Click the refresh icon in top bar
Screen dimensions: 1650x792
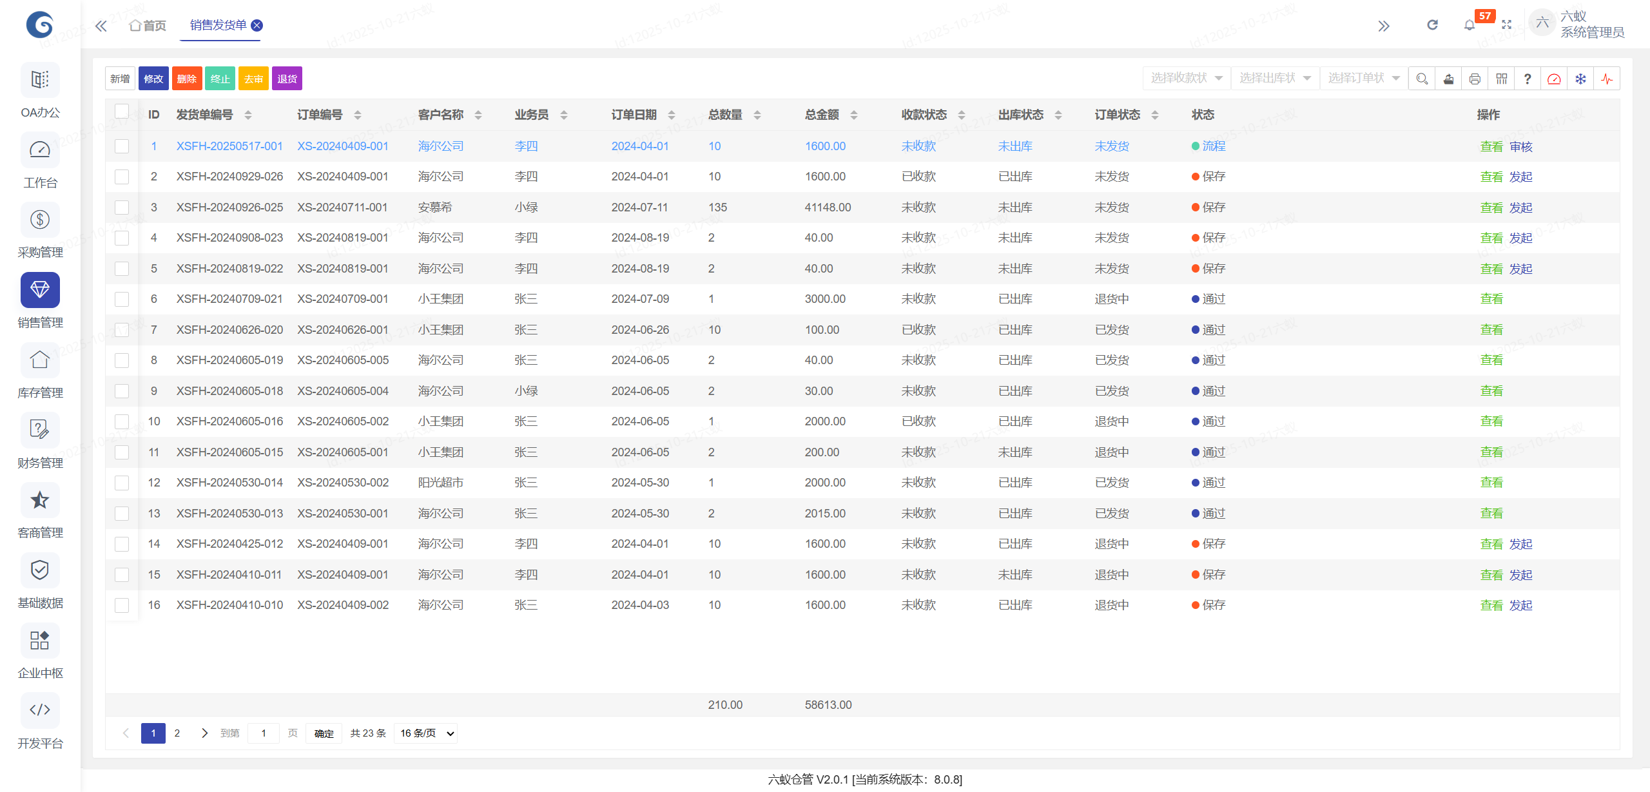pyautogui.click(x=1432, y=25)
